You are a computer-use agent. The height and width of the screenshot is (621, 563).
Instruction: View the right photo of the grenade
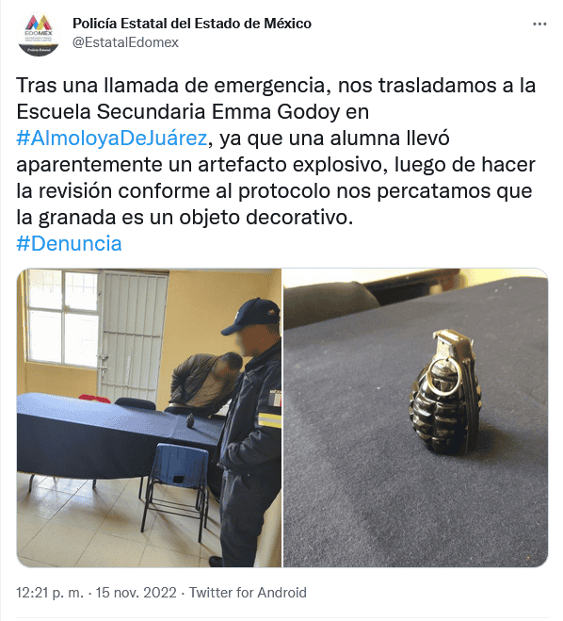pos(416,417)
